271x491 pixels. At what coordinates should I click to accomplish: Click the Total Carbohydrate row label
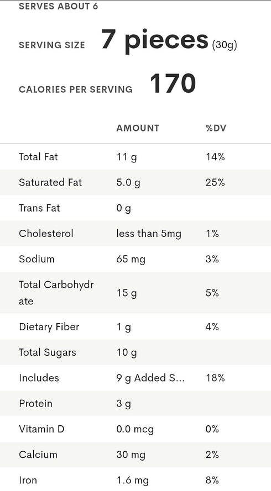56,293
